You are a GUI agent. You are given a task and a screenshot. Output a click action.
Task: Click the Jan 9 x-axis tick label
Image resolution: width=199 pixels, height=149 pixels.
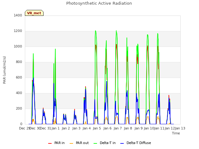(138, 128)
